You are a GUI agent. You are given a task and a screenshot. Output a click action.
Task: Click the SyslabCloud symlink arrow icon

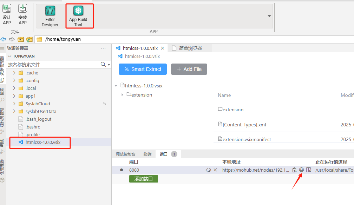(105, 104)
